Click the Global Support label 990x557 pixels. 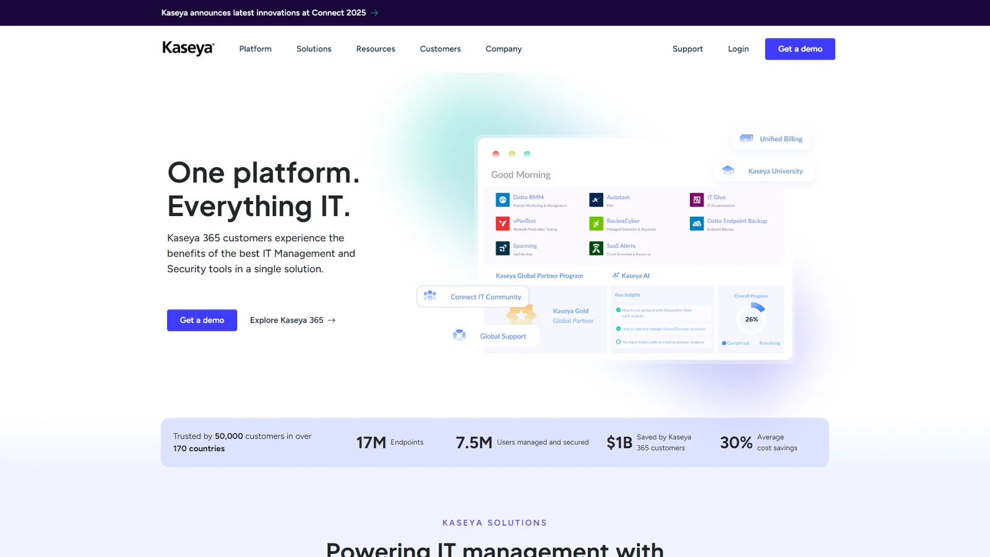(503, 336)
